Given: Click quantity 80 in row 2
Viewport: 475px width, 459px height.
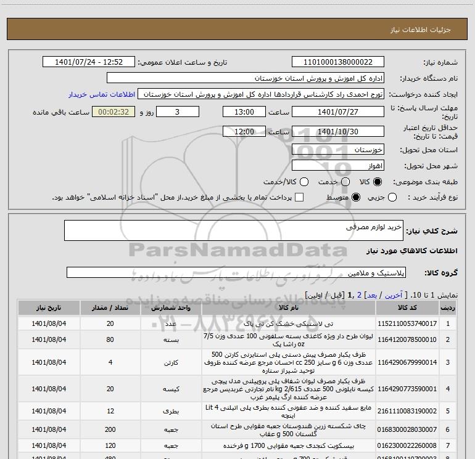Looking at the screenshot, I should [x=110, y=339].
